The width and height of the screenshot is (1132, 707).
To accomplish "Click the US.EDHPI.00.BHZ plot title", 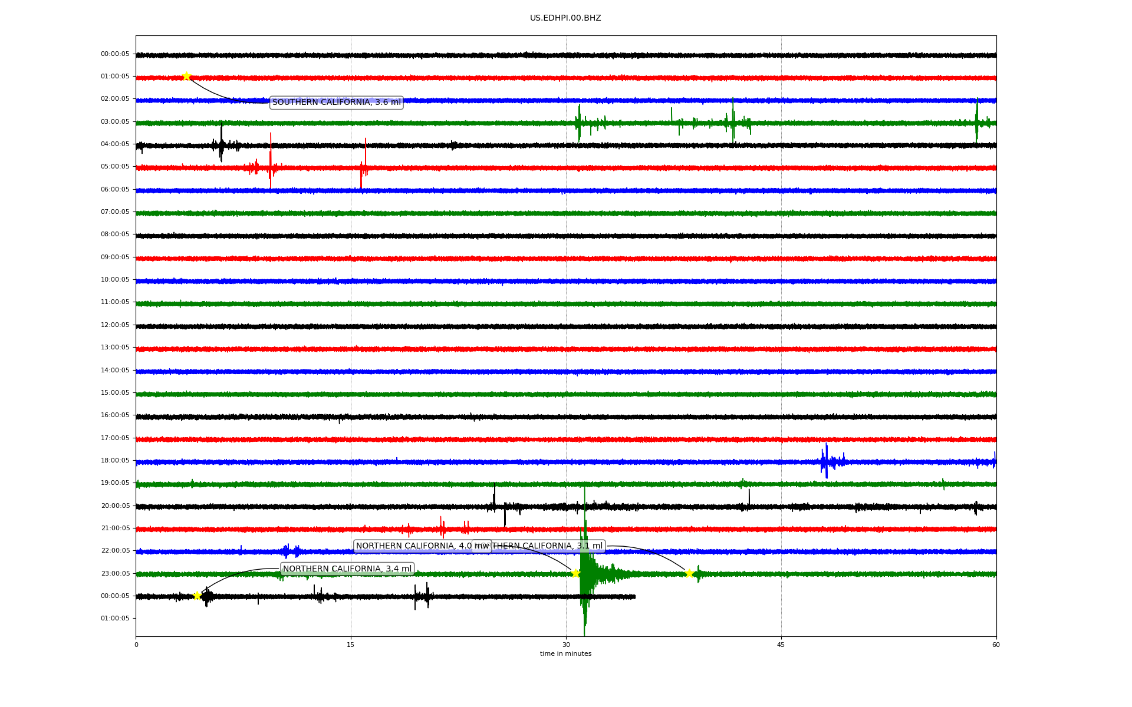I will pyautogui.click(x=565, y=18).
